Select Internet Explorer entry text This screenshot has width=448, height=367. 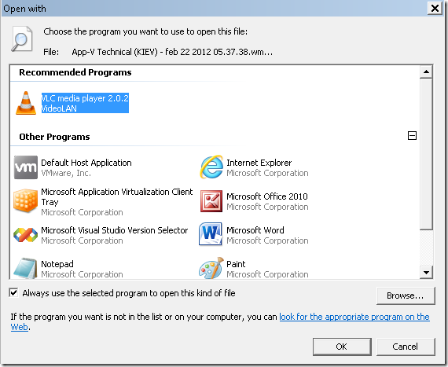259,163
